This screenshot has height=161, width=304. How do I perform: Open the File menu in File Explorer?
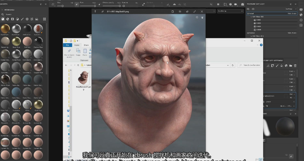(67, 45)
